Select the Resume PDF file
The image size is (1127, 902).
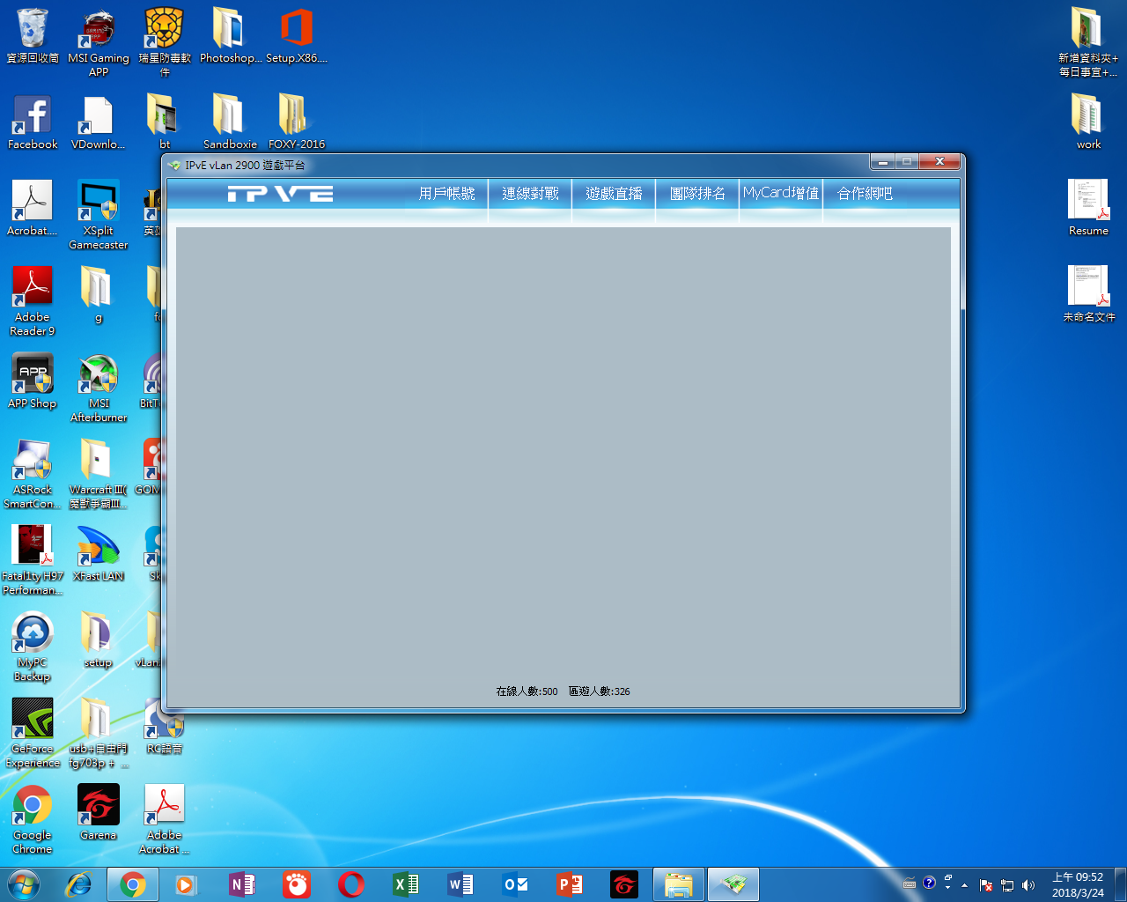(1088, 209)
